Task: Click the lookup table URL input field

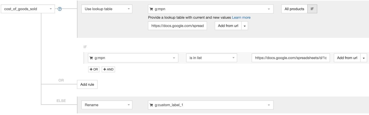Action: (x=177, y=26)
